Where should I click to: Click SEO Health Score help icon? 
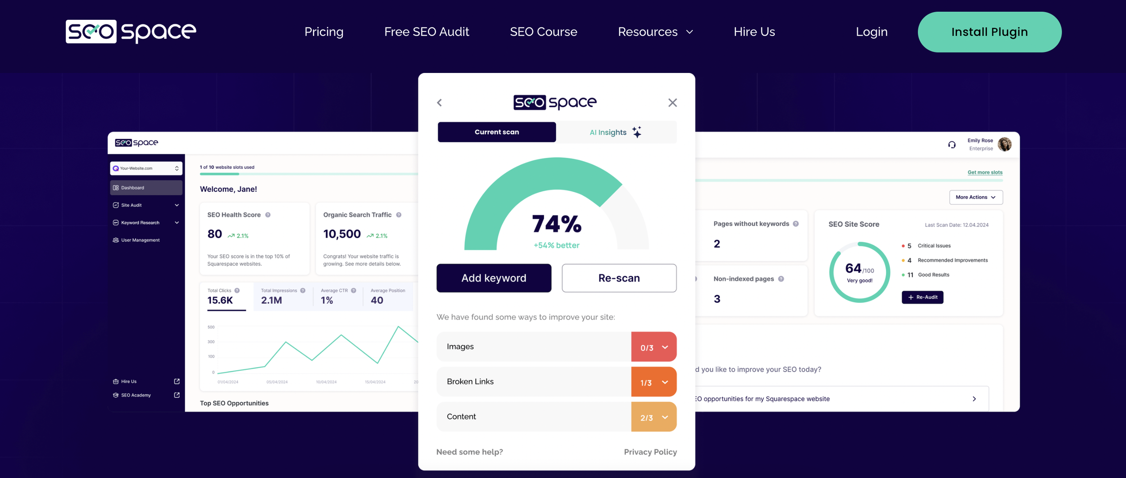(268, 215)
